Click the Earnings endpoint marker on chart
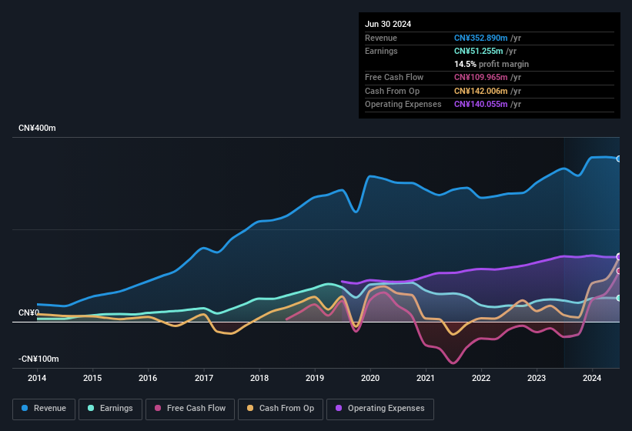 619,298
